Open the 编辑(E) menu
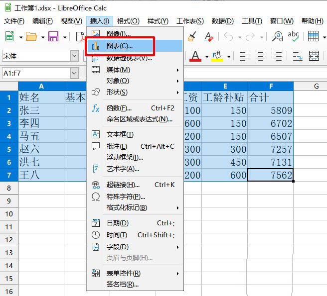Image resolution: width=327 pixels, height=296 pixels. (x=42, y=21)
